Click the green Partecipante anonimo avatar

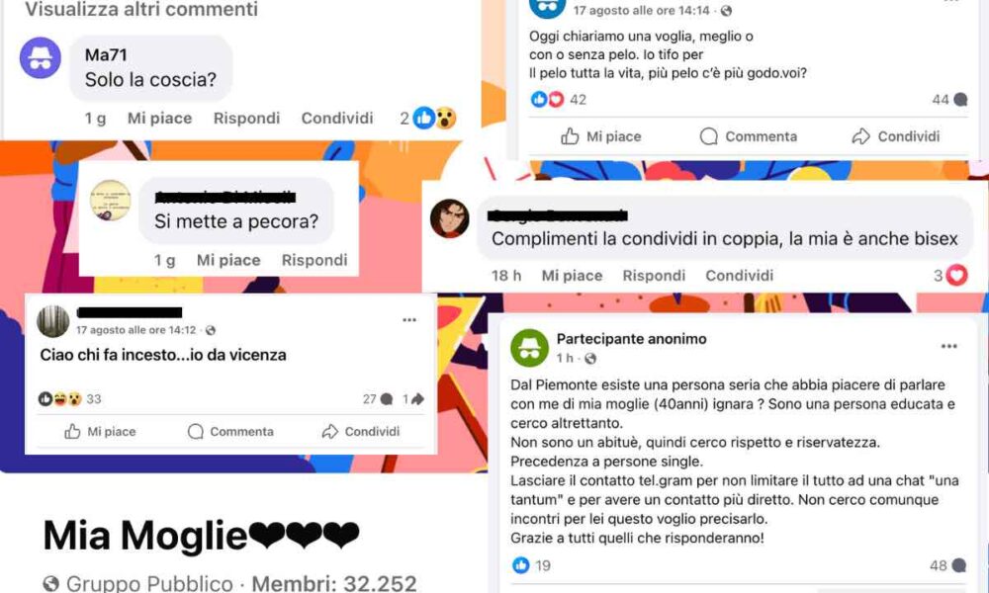pos(529,348)
